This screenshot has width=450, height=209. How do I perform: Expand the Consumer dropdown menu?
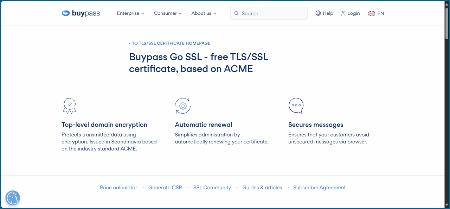(167, 13)
